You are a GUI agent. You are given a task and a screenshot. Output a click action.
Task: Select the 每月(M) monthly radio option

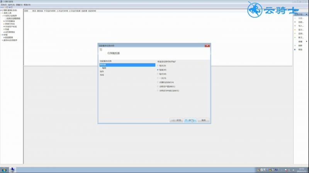158,74
